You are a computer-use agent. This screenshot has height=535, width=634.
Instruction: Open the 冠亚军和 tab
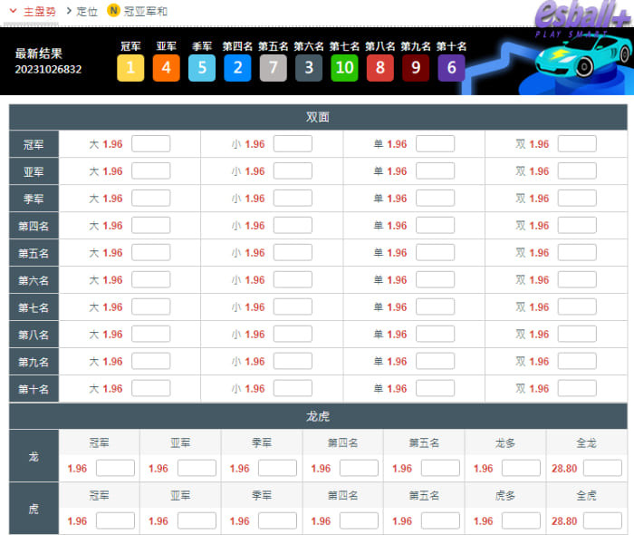click(146, 11)
